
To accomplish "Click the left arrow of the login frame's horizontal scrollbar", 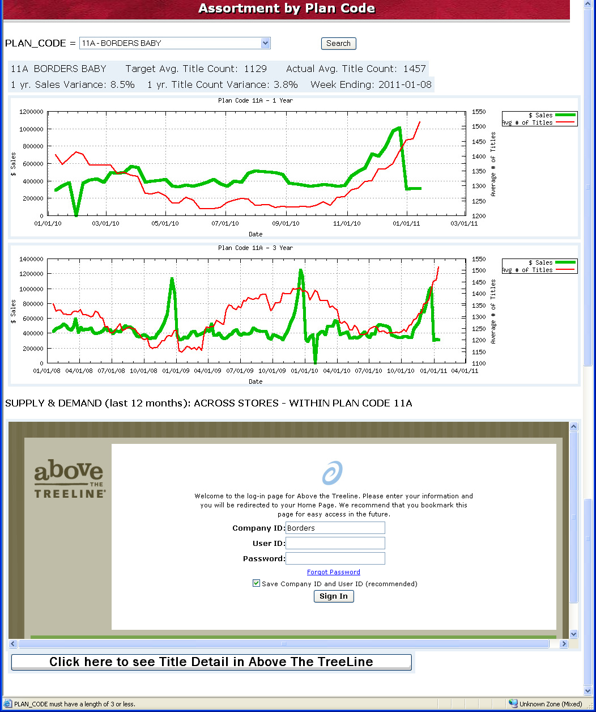I will pyautogui.click(x=13, y=644).
